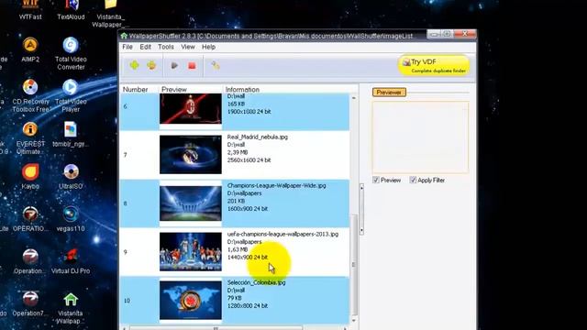
Task: Select the AC Milan wallpaper thumbnail in row 6
Action: (x=191, y=108)
